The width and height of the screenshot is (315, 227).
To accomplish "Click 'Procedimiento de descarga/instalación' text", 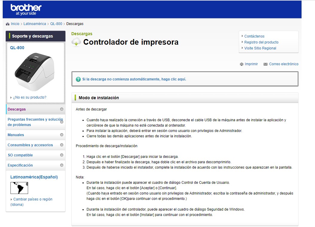I will 106,146.
